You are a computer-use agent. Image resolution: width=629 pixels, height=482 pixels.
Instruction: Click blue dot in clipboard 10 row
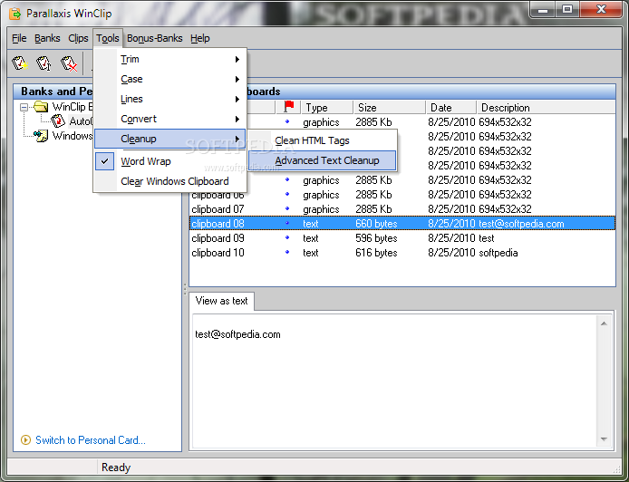coord(286,252)
